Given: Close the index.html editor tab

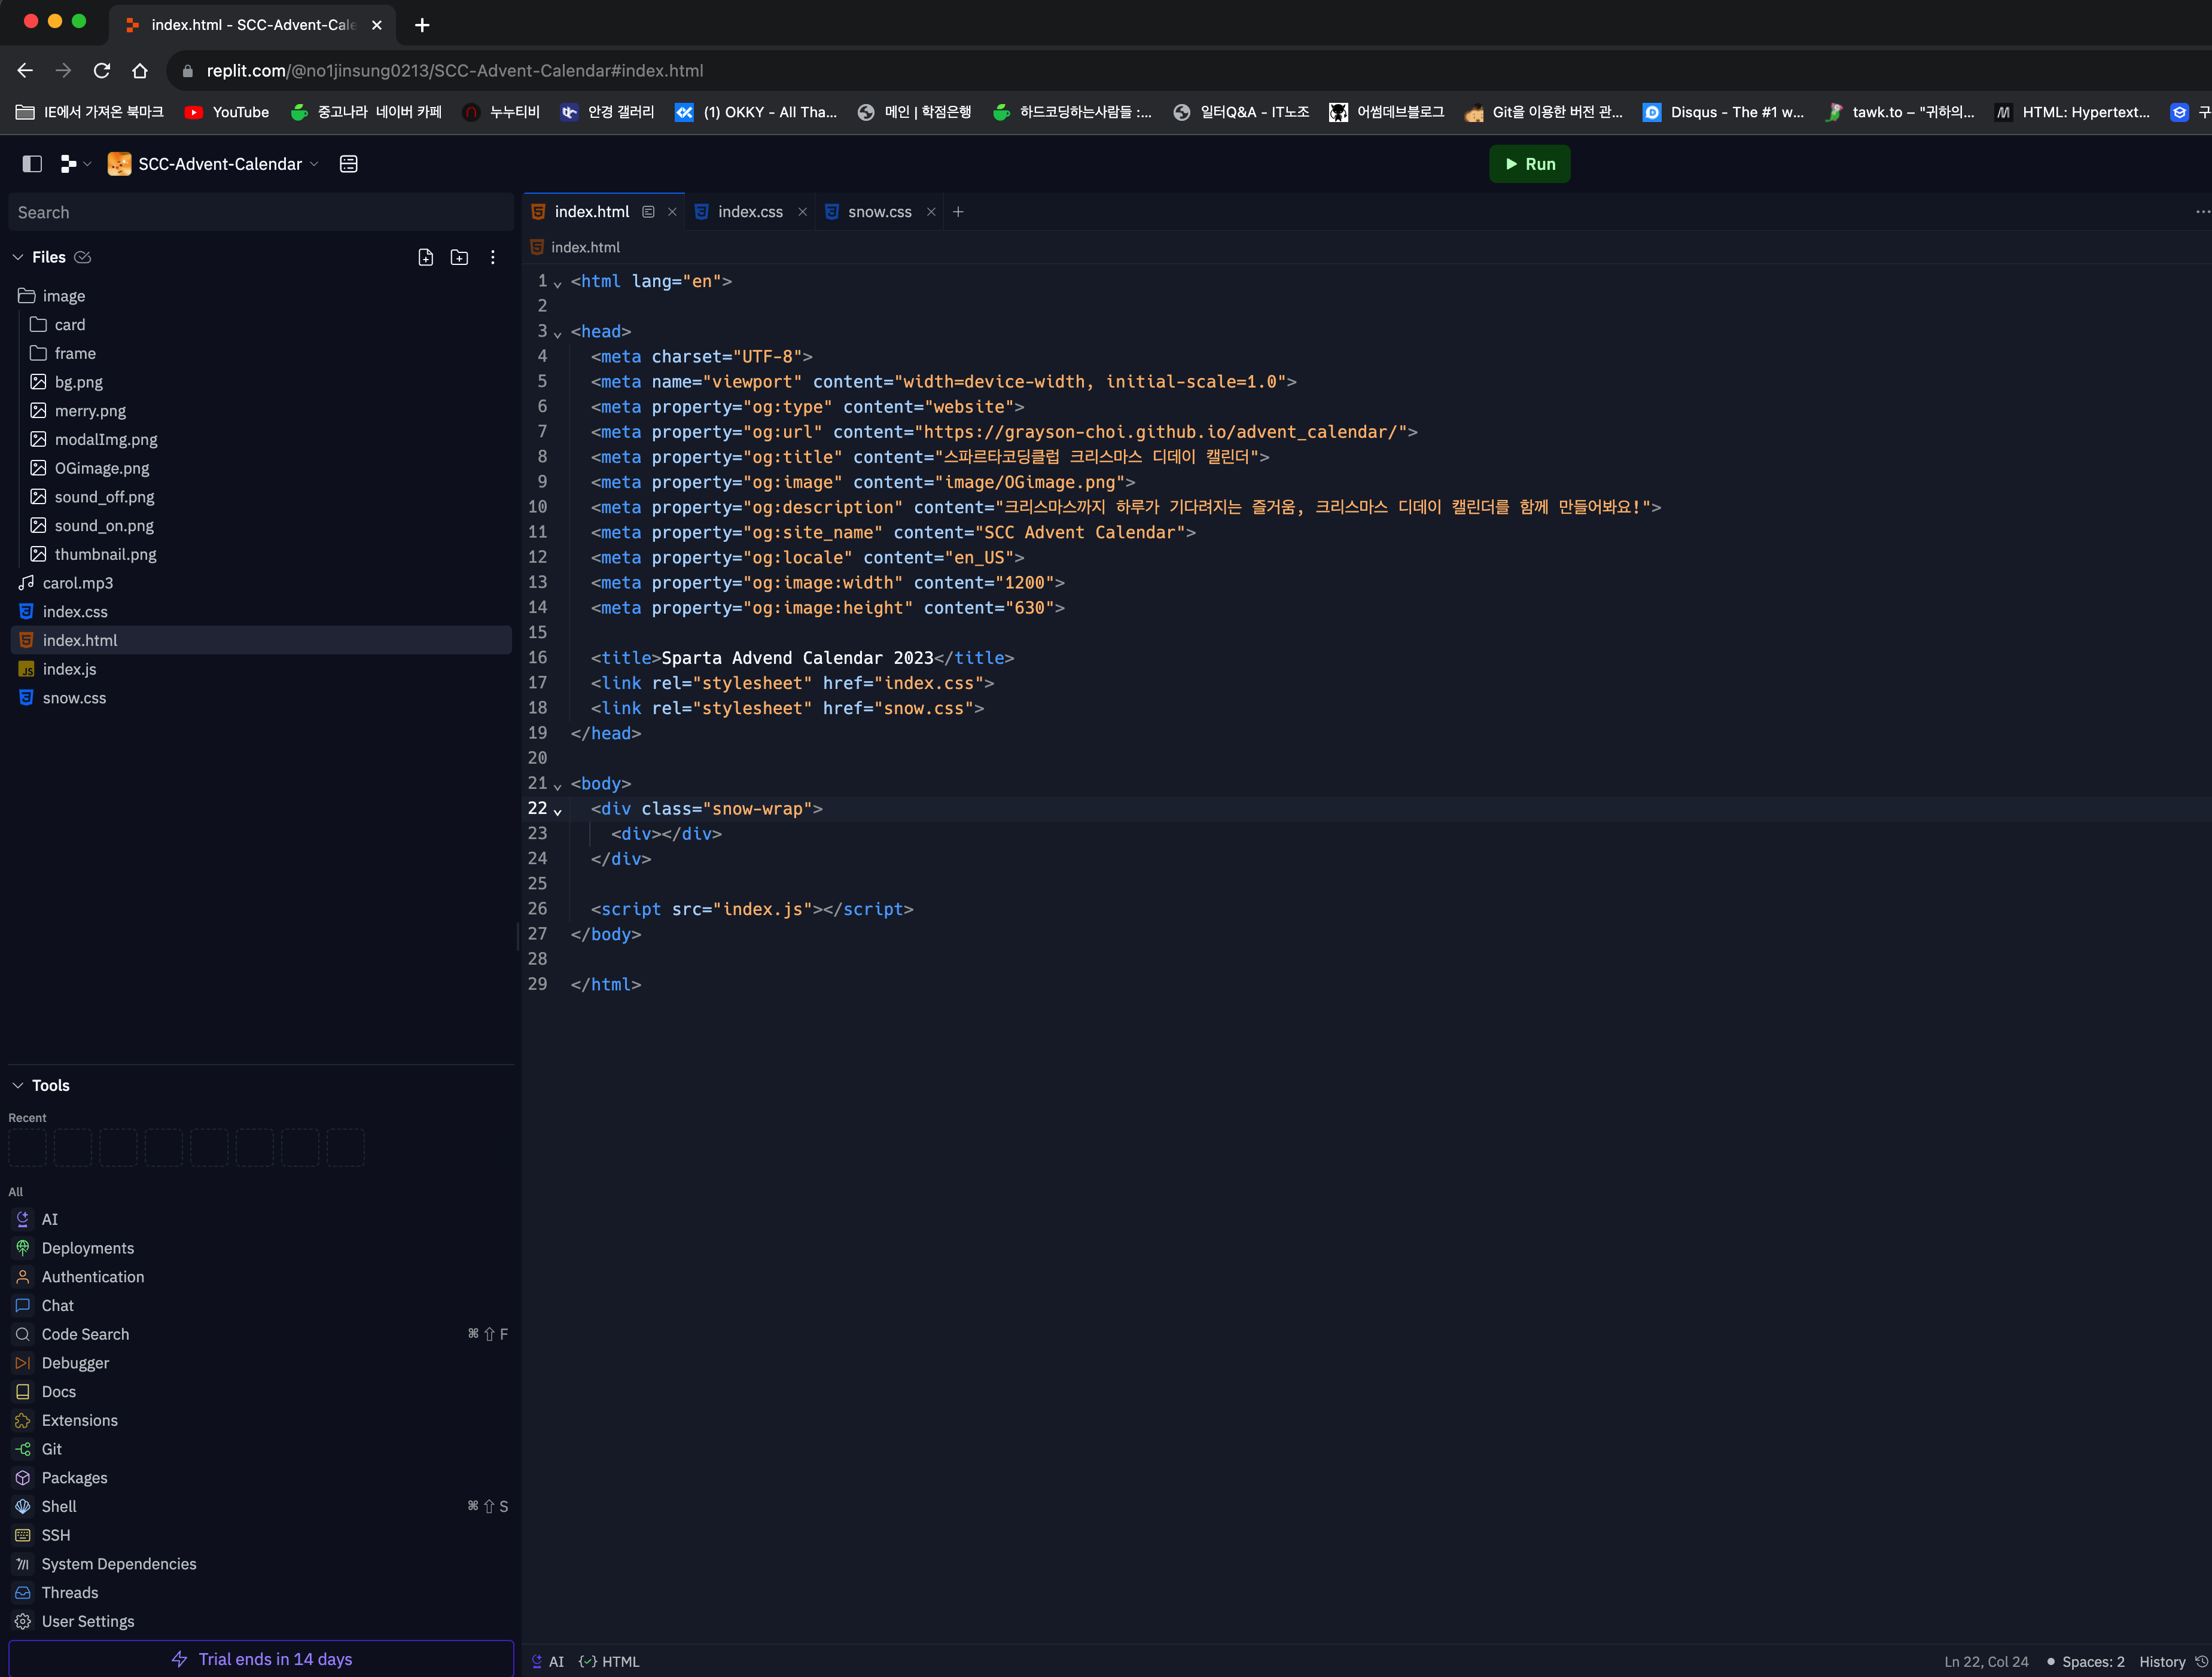Looking at the screenshot, I should (672, 212).
